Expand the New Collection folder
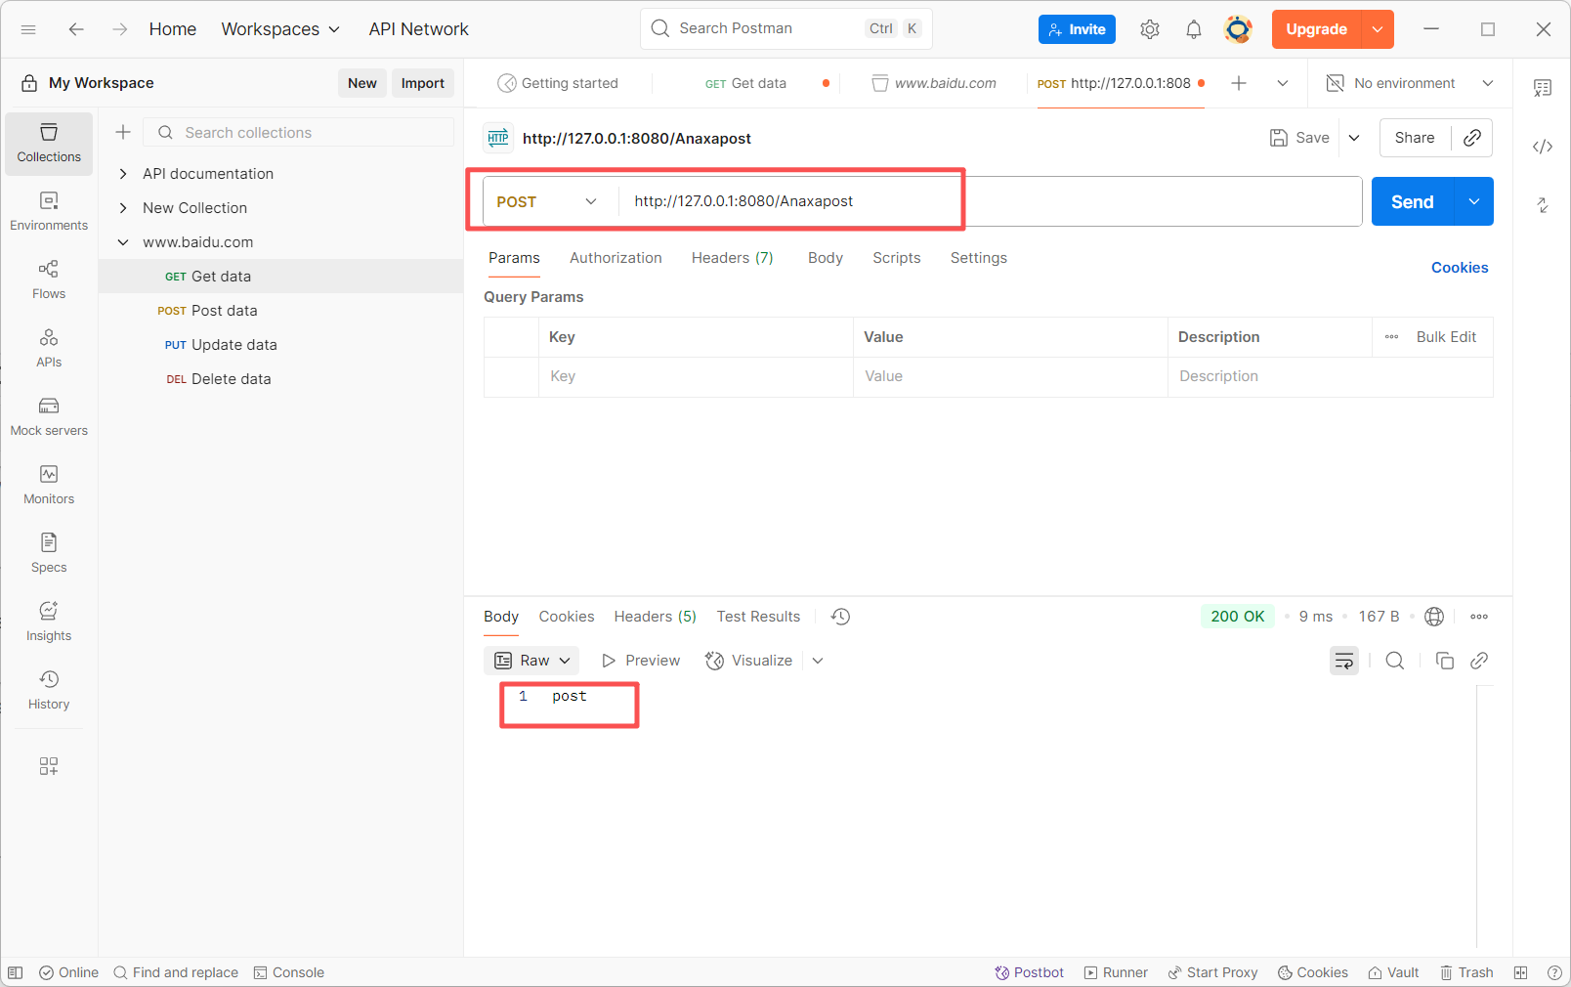The width and height of the screenshot is (1571, 987). [123, 208]
